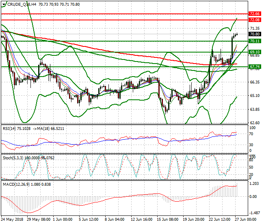Select the 1 Jun 00:00 time label
Viewport: 264px width, 224px height.
(63, 220)
